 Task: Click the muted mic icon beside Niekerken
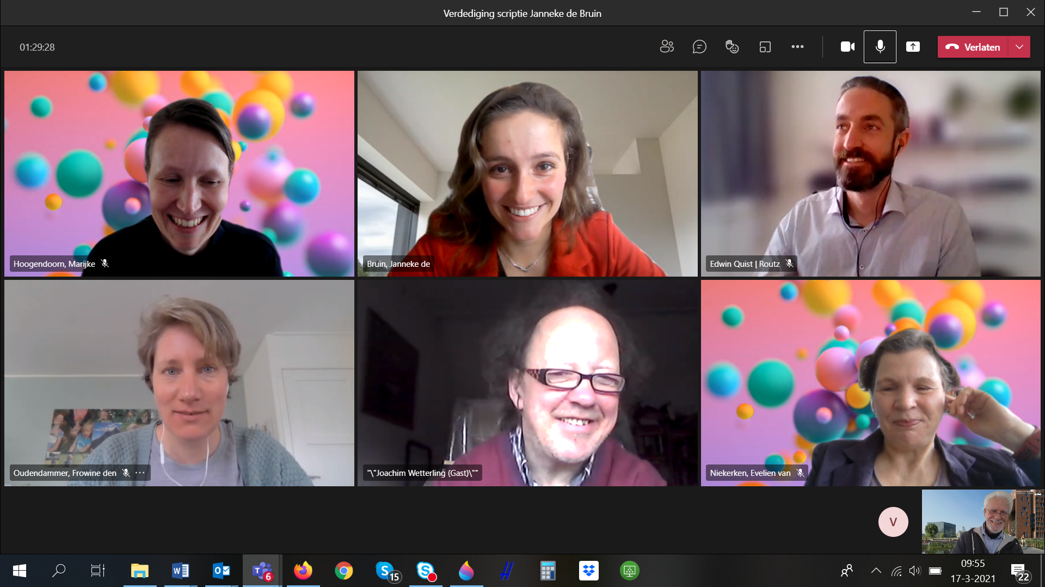click(x=800, y=473)
